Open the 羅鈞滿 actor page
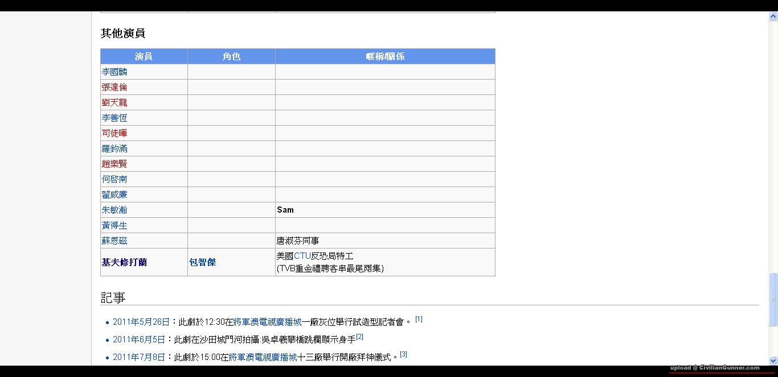Viewport: 778px width, 377px height. (x=114, y=148)
